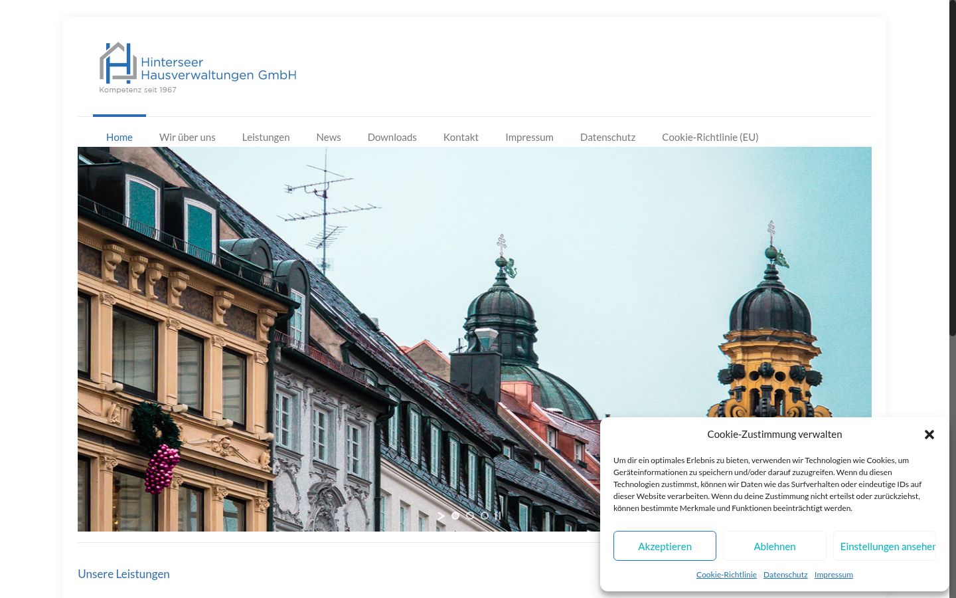Viewport: 956px width, 598px height.
Task: Follow the Datenschutz link in cookie dialog
Action: pos(785,575)
